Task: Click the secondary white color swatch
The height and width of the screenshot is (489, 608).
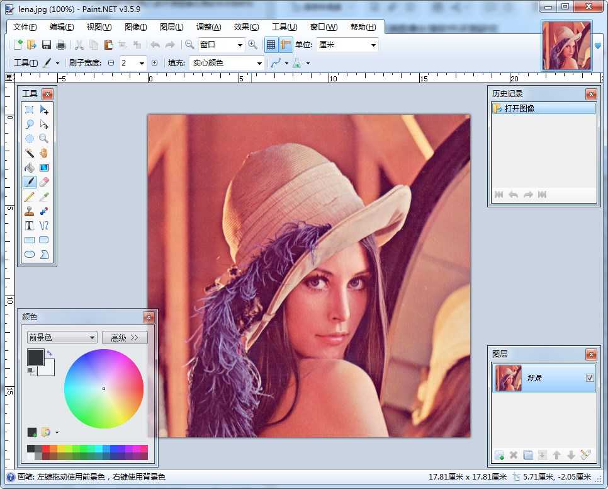Action: point(49,371)
